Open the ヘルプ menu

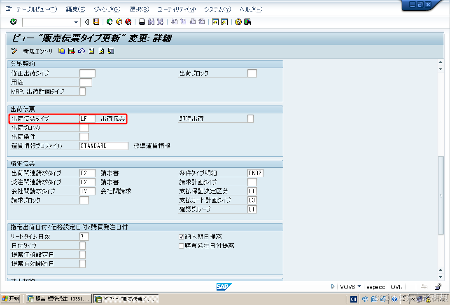(x=251, y=9)
